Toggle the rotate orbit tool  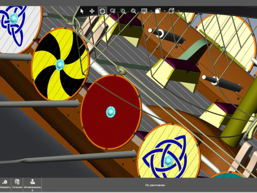pyautogui.click(x=102, y=11)
